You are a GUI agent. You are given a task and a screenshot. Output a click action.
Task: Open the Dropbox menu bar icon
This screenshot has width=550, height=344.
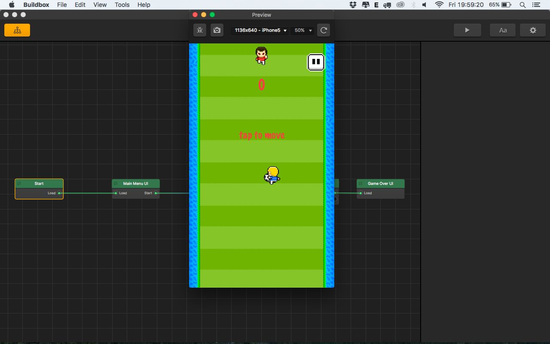click(x=353, y=5)
